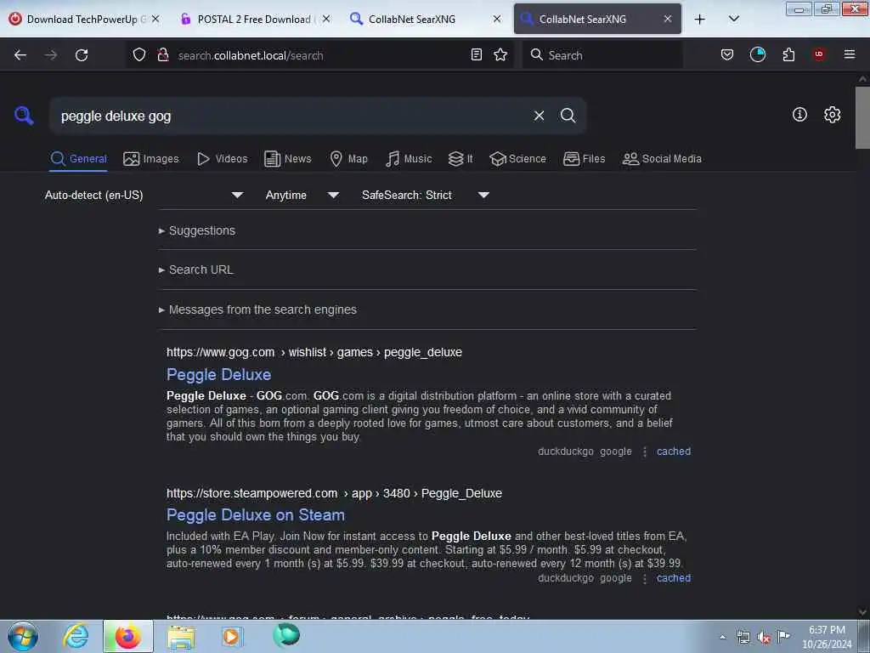Viewport: 870px width, 653px height.
Task: Open the tracking protection shield icon
Action: [139, 54]
